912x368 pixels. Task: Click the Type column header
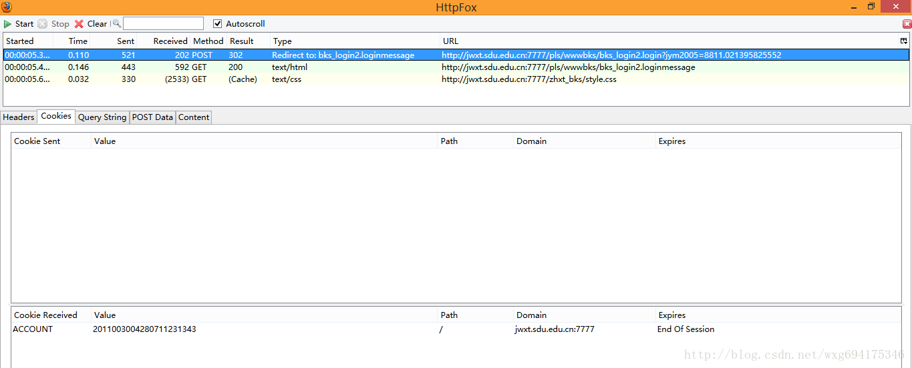pyautogui.click(x=355, y=41)
